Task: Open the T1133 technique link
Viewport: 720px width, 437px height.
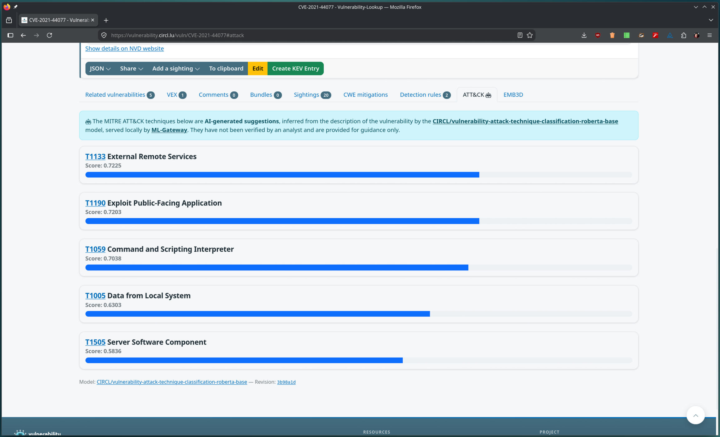Action: point(95,156)
